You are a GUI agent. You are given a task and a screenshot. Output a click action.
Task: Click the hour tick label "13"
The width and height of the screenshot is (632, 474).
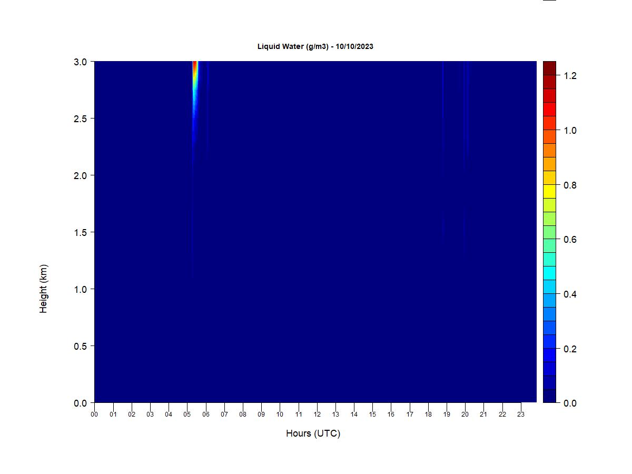coord(335,414)
